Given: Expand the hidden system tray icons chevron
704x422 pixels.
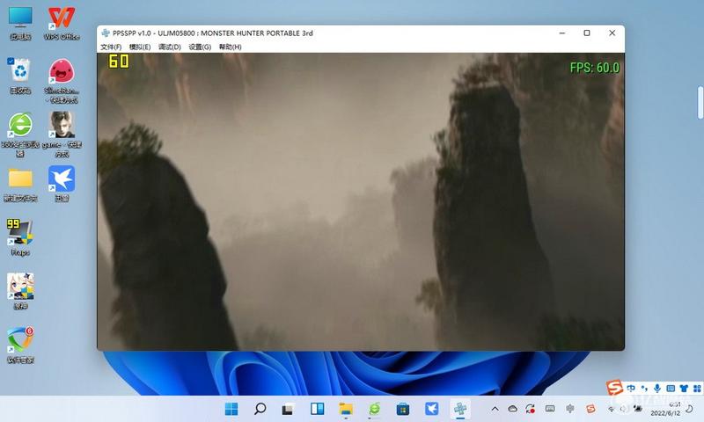Looking at the screenshot, I should click(x=495, y=409).
